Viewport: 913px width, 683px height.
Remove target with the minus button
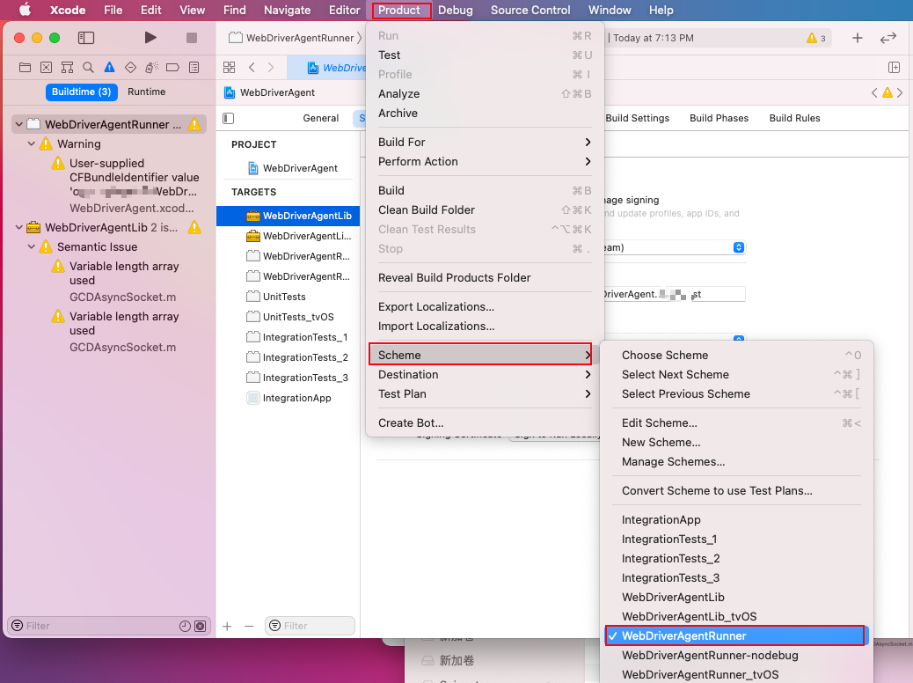point(249,627)
